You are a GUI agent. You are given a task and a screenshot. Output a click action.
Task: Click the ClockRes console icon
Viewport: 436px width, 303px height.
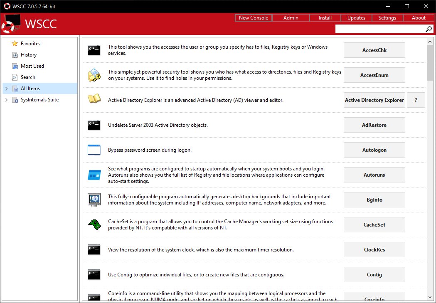pos(94,250)
